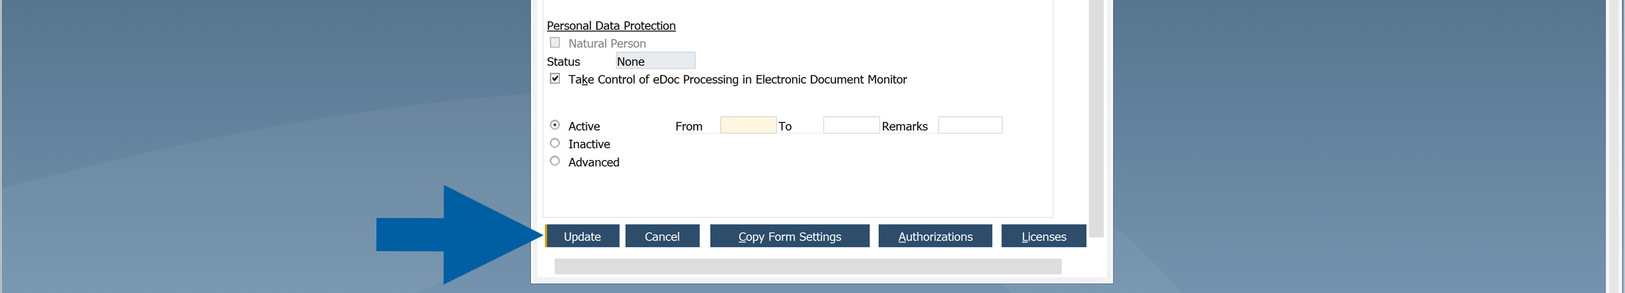Image resolution: width=1625 pixels, height=293 pixels.
Task: Click the Cancel button
Action: [662, 236]
